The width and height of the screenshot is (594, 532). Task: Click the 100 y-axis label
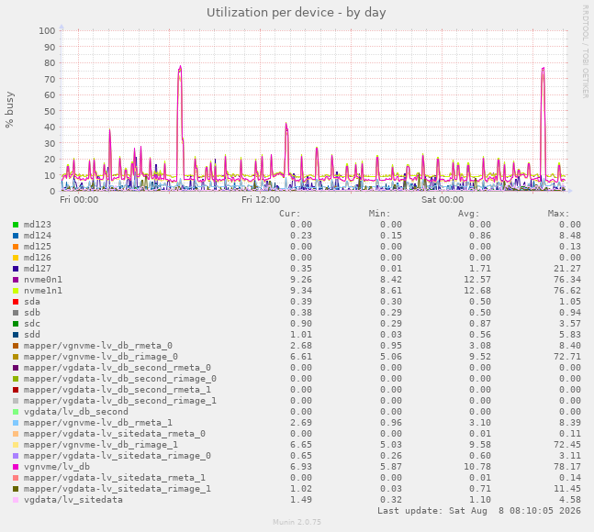point(47,30)
